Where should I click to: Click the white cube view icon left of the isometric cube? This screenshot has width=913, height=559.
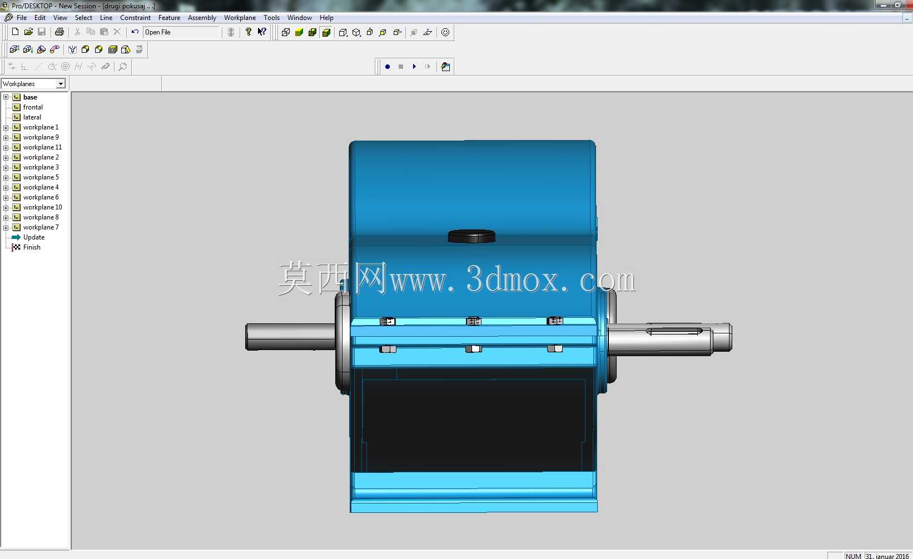343,32
